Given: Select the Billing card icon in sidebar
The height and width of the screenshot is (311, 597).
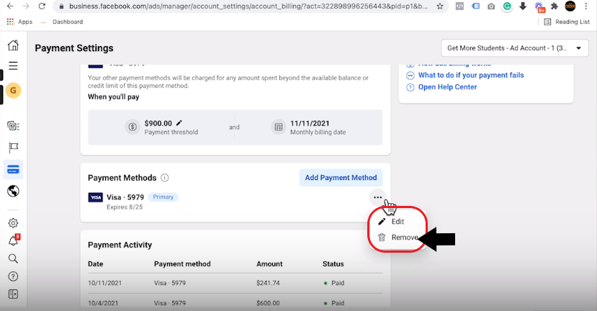Looking at the screenshot, I should coord(13,169).
